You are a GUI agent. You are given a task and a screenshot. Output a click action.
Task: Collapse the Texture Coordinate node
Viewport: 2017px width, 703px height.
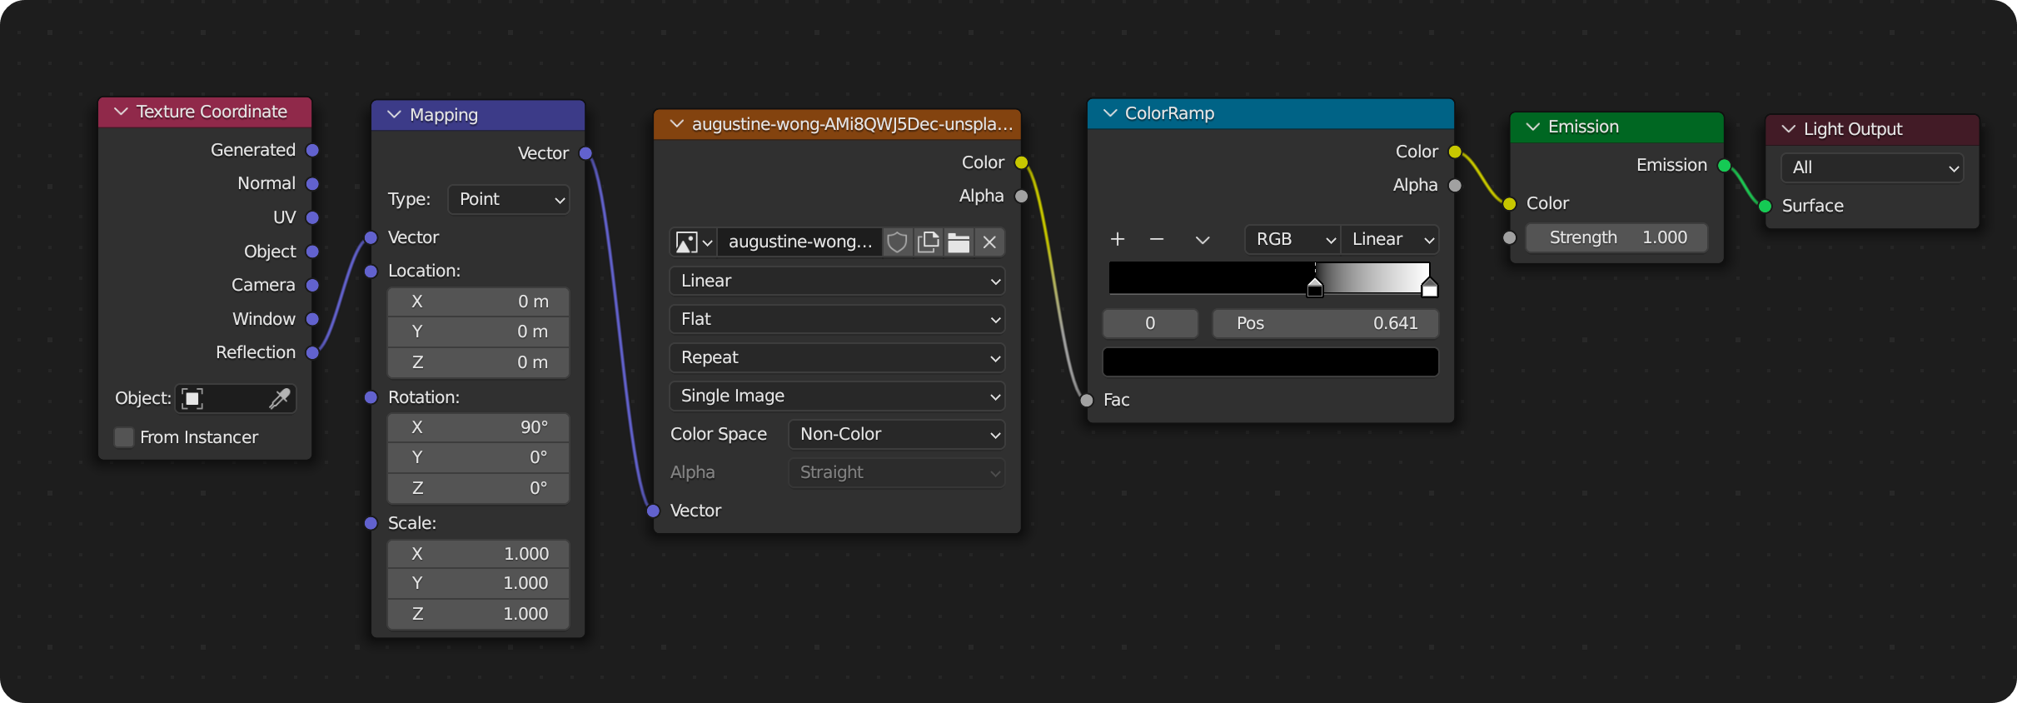coord(121,112)
